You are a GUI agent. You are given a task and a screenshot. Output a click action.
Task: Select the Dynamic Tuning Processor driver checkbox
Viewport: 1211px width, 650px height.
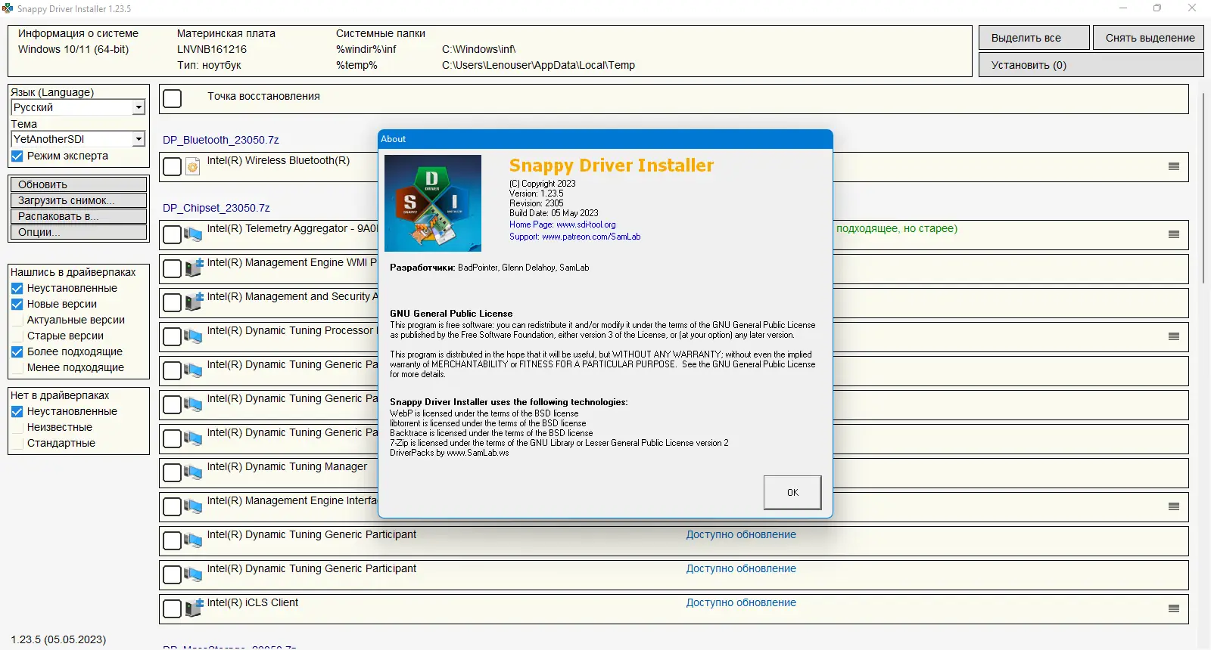click(x=173, y=336)
